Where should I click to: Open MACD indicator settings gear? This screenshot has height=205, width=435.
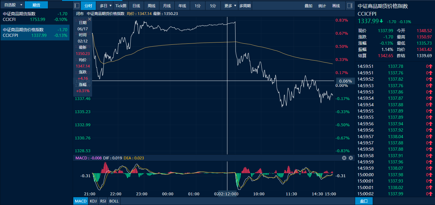point(350,158)
